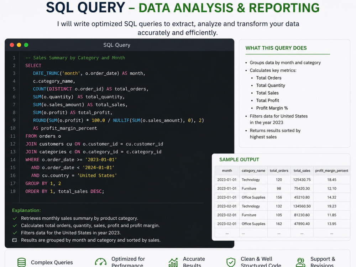Click the 'Clean & Well Structured Code' label
356x267 pixels.
(x=261, y=262)
